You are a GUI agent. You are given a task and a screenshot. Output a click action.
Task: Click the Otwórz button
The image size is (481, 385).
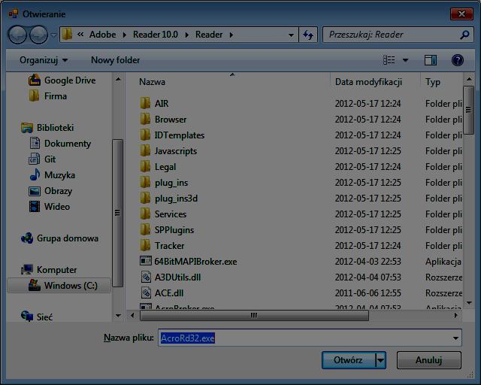(349, 360)
